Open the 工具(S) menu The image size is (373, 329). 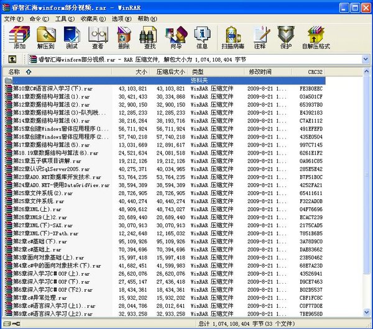pyautogui.click(x=65, y=19)
